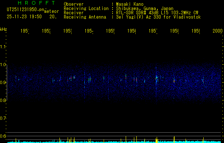Select antenna text '3el Yagi(V) Az 330 for Vladivostok'
This screenshot has width=224, height=143.
(158, 17)
